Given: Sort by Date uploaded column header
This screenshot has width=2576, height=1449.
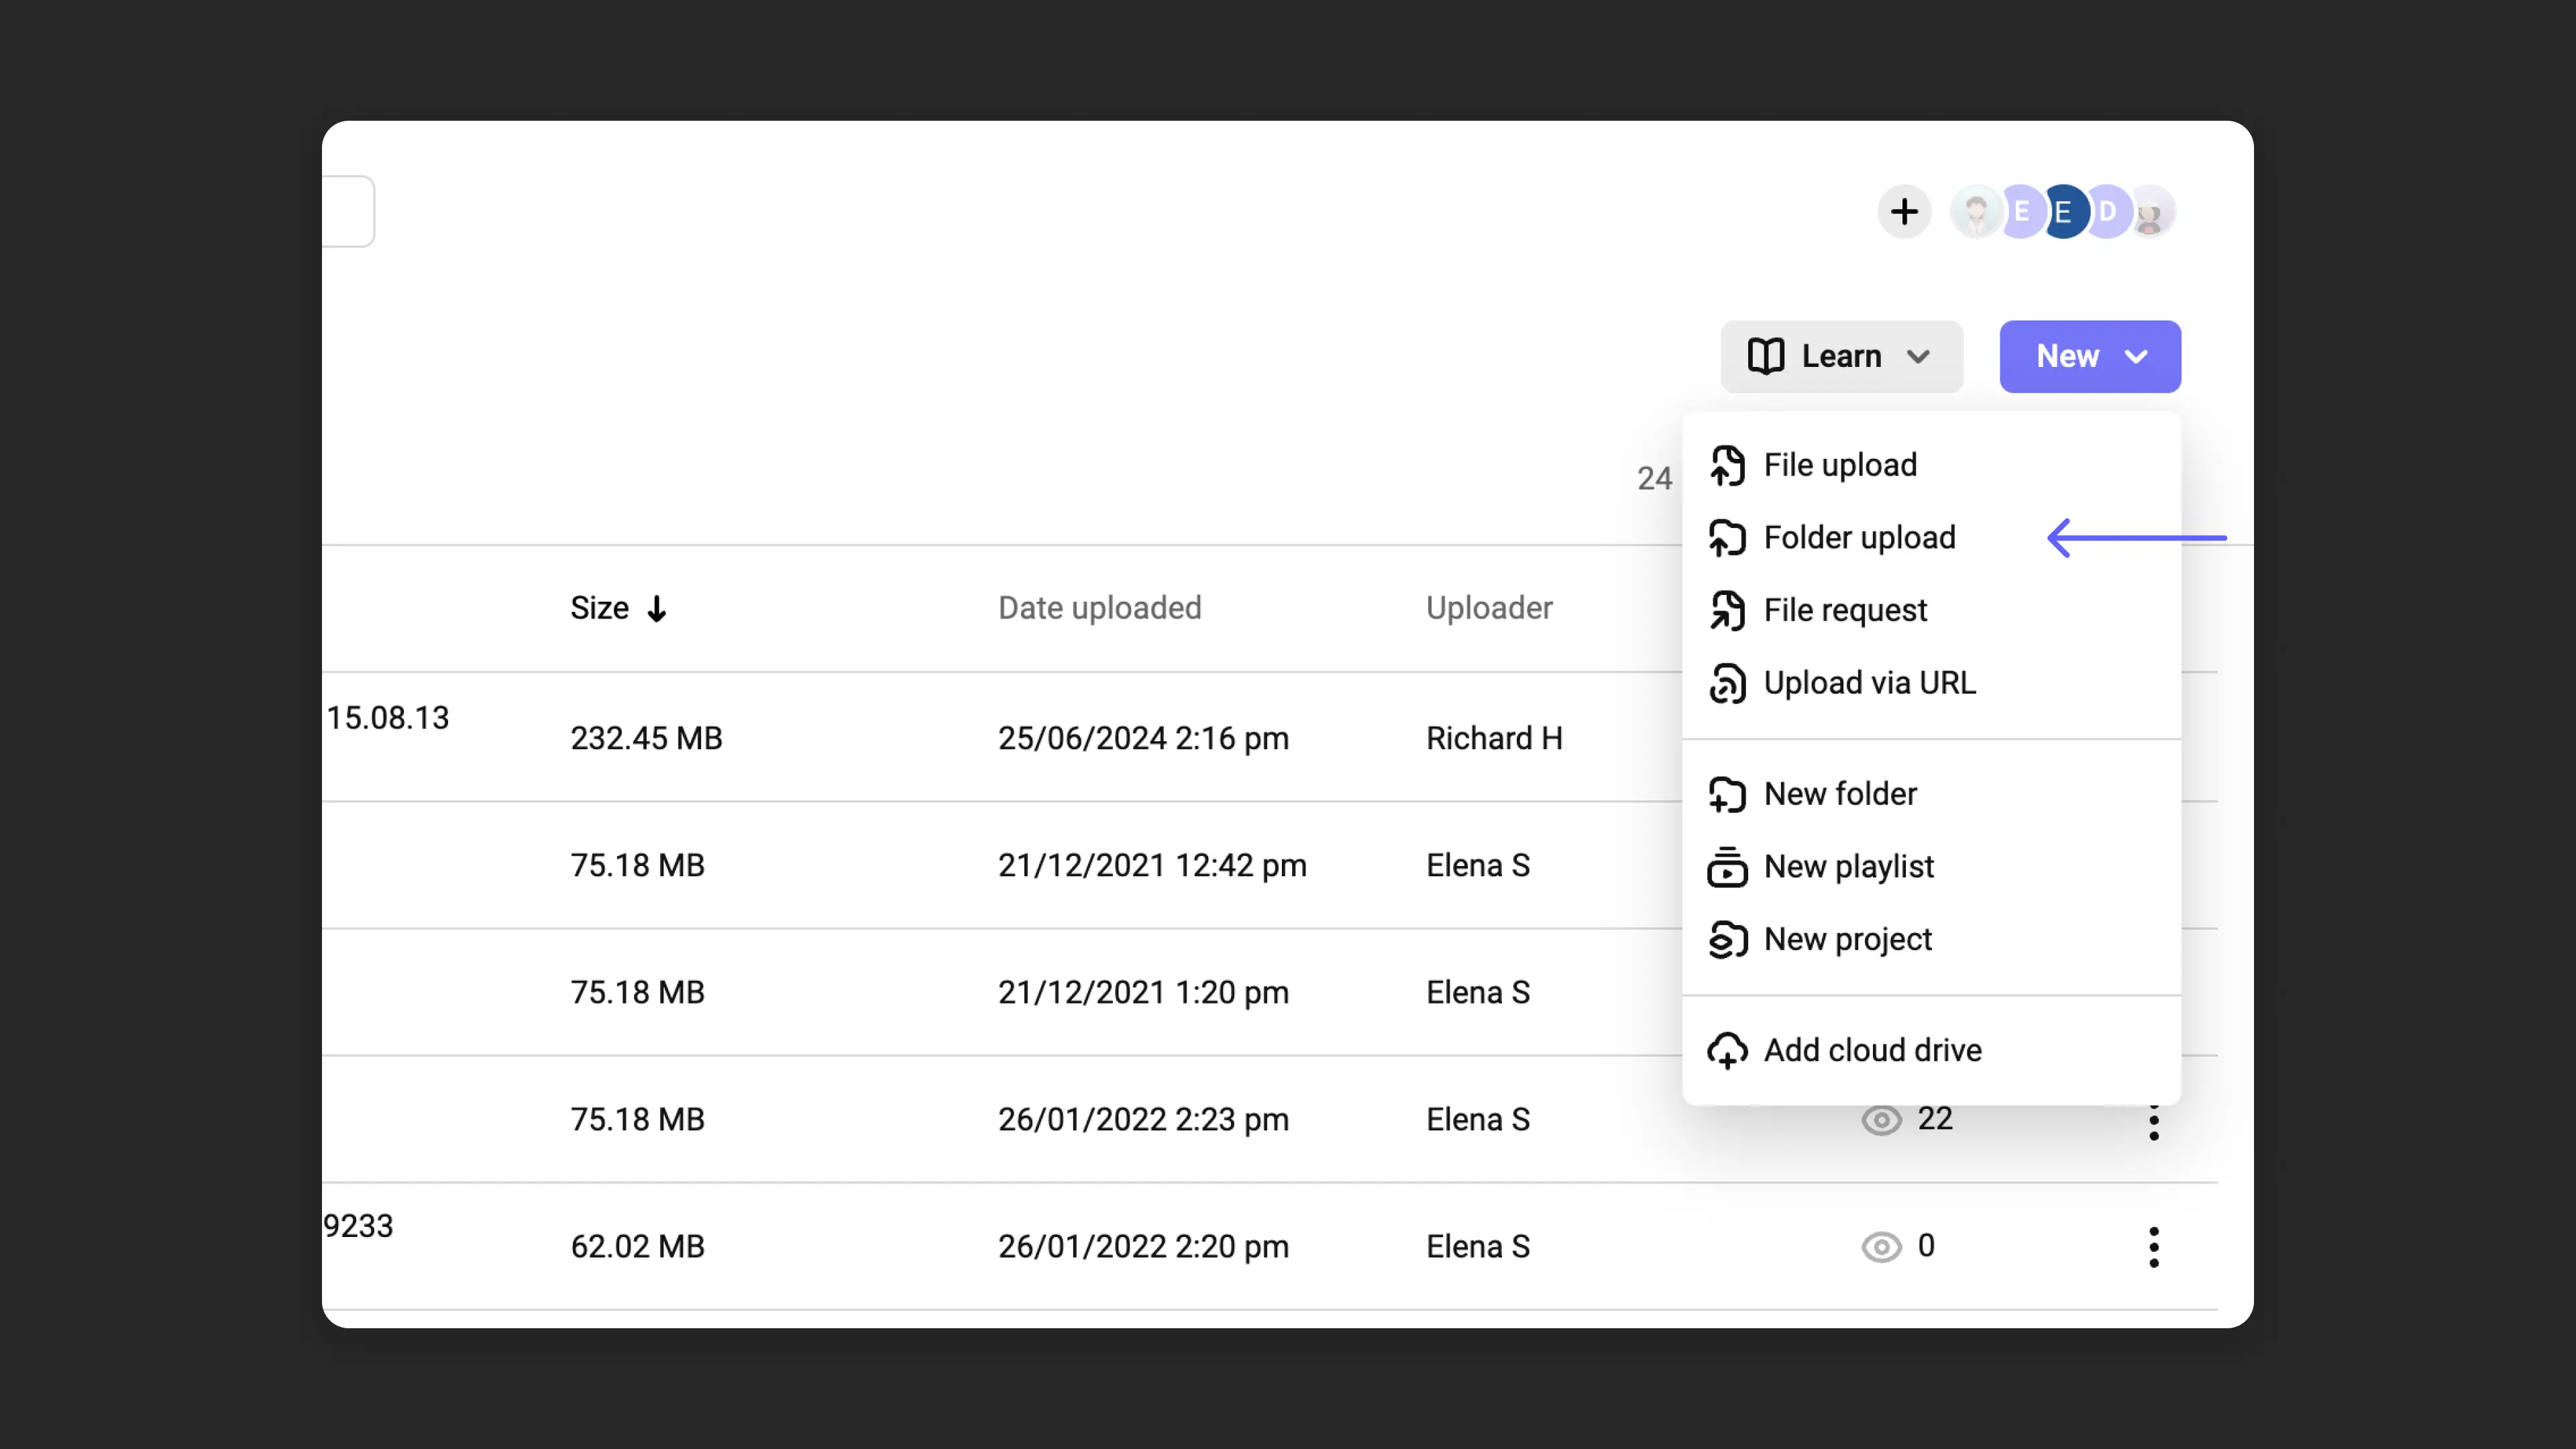Looking at the screenshot, I should click(x=1100, y=608).
